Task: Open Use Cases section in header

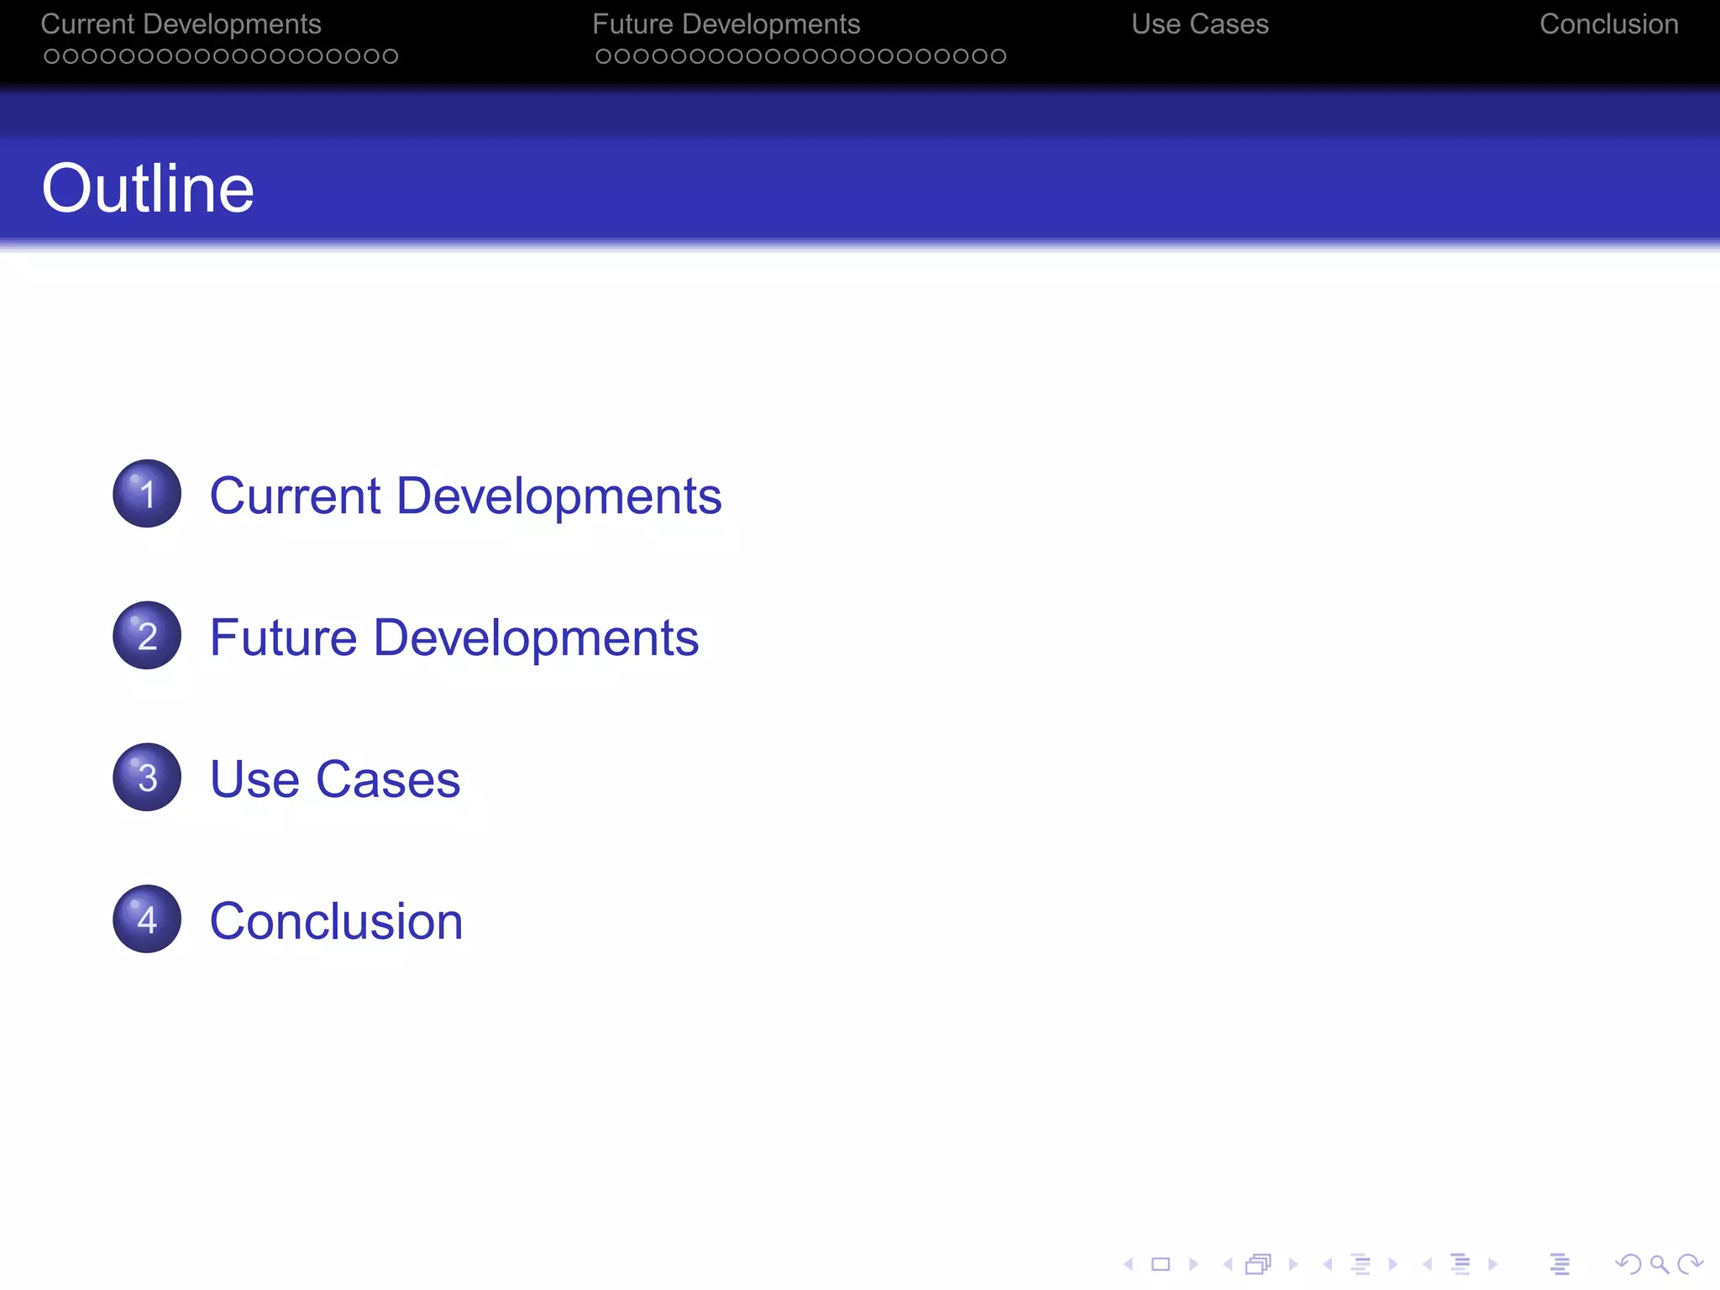Action: click(x=1199, y=24)
